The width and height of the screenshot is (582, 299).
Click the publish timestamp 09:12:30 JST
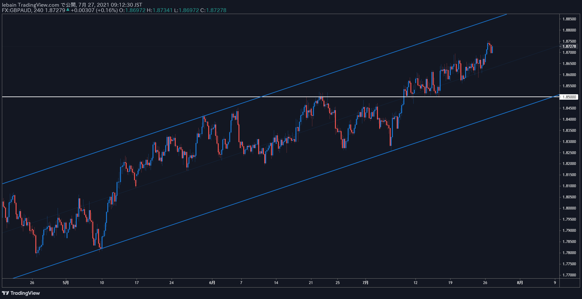click(126, 5)
